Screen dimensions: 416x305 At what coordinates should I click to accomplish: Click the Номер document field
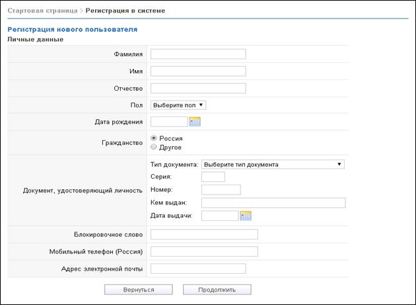click(x=221, y=190)
